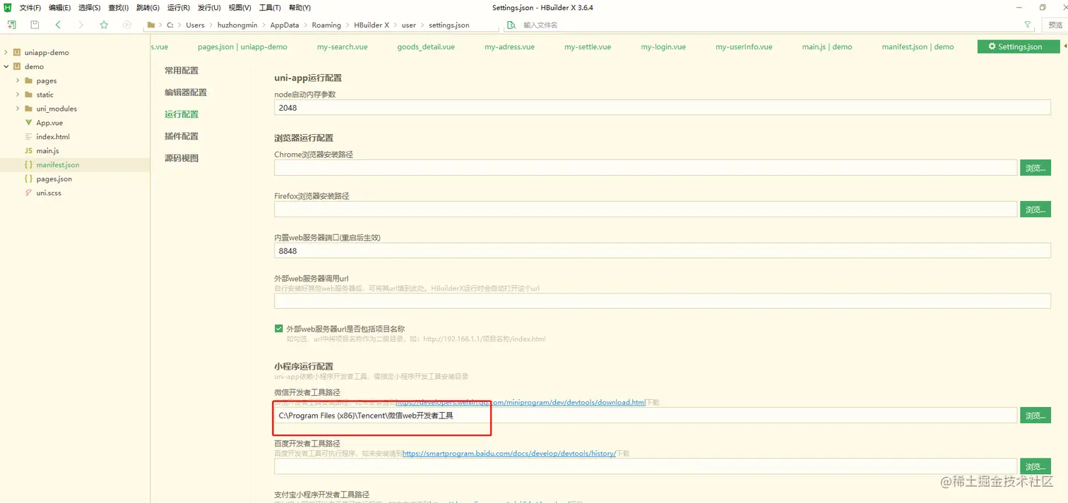Switch to my-userInfo.vue tab

pyautogui.click(x=744, y=47)
